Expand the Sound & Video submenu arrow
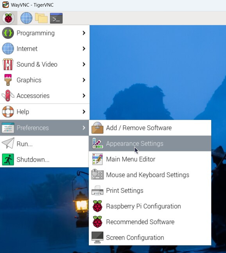Screen dimensions: 226x253 [84, 64]
